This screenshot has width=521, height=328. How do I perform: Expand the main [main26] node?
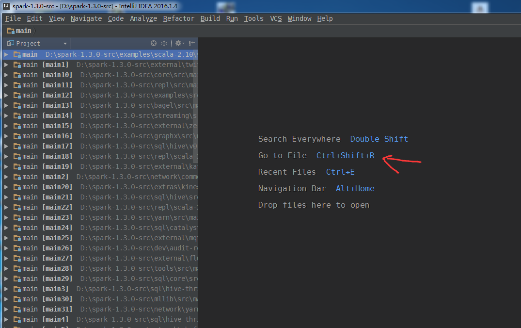coord(6,248)
